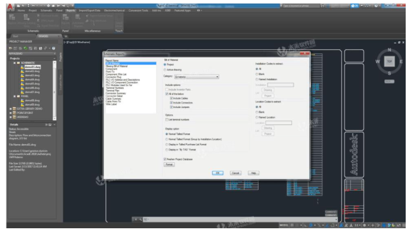Select Cable Summary report in list

click(x=113, y=99)
